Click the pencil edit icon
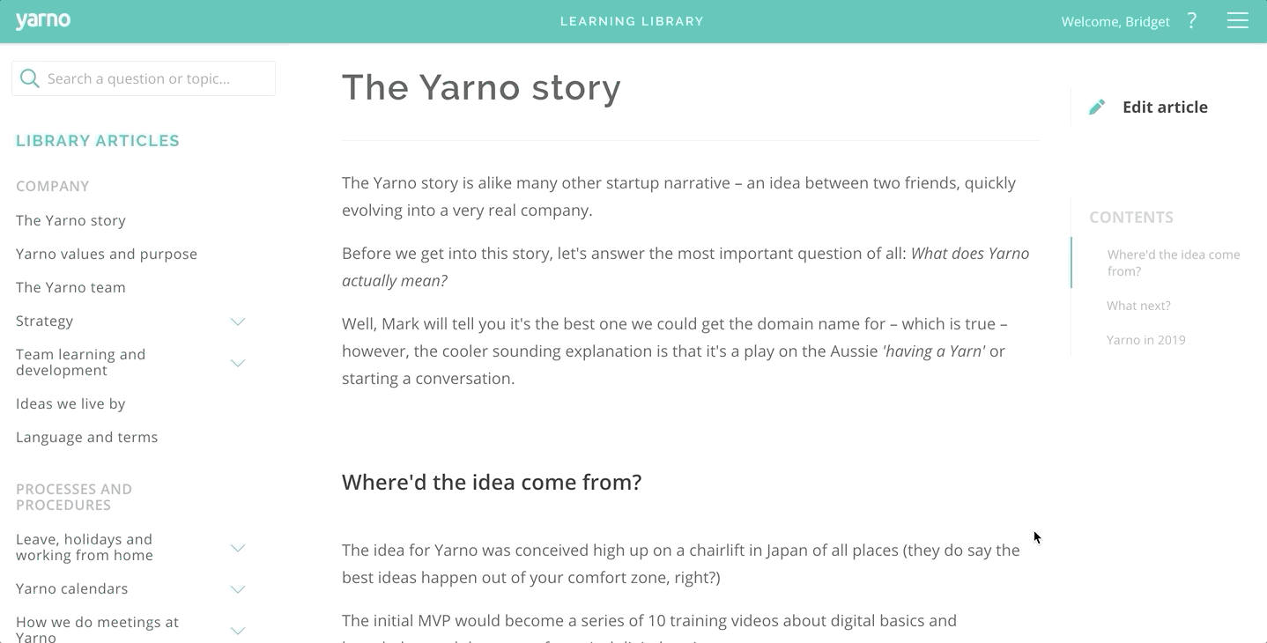This screenshot has height=643, width=1267. click(x=1097, y=107)
